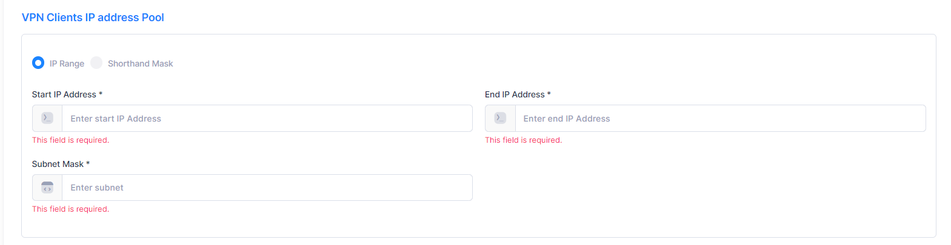
Task: Click into the Enter subnet input
Action: [267, 188]
